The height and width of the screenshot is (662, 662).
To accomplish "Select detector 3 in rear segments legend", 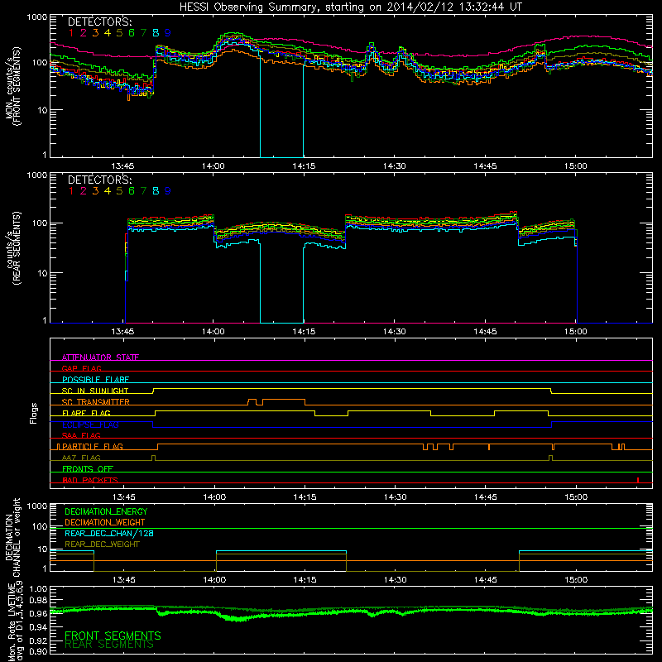I will [95, 191].
